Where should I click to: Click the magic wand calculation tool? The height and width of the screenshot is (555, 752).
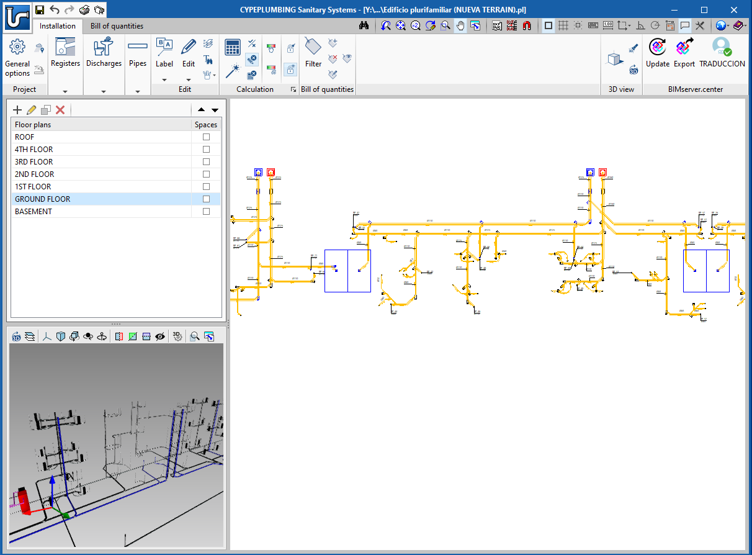tap(233, 70)
